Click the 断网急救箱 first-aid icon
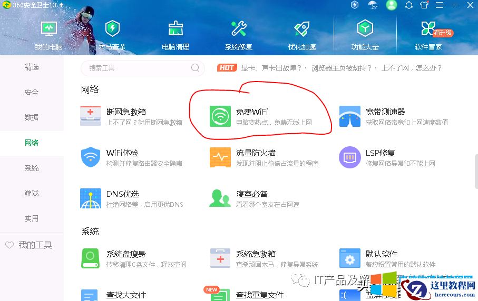 (91, 116)
